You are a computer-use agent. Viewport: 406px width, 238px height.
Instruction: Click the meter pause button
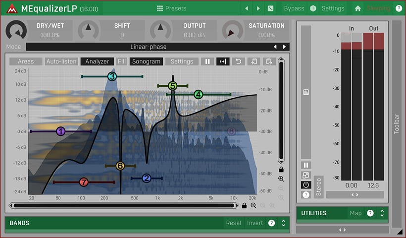click(306, 165)
